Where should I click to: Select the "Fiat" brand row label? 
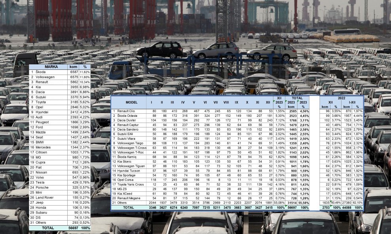(x=39, y=167)
